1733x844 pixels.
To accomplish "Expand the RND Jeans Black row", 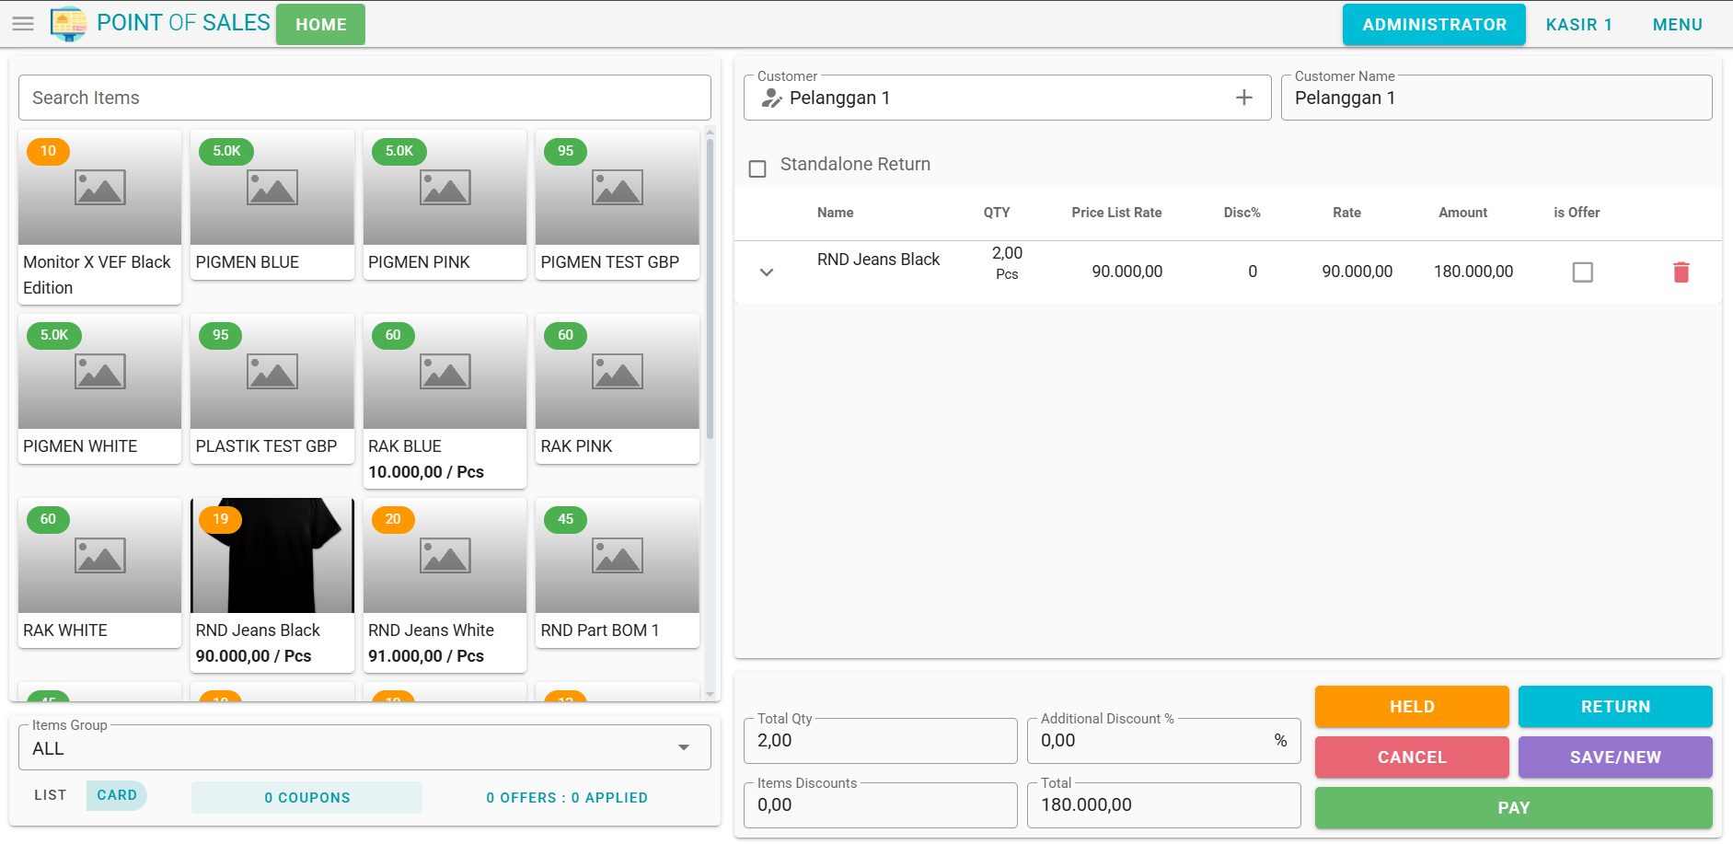I will coord(767,272).
